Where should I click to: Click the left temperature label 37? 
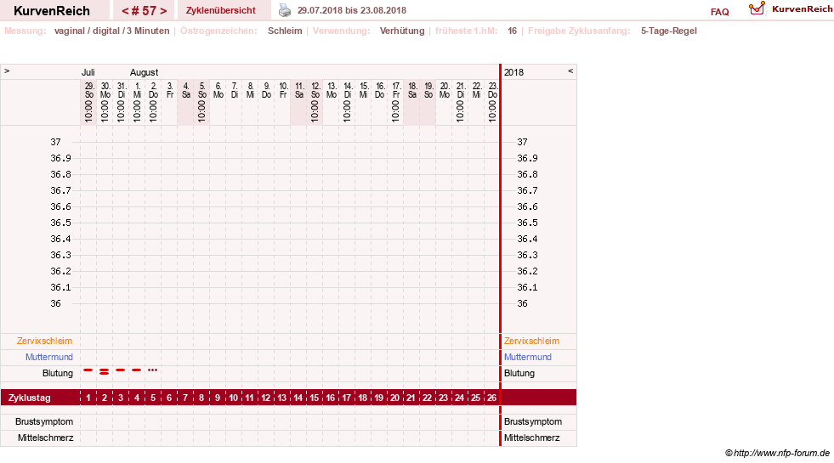56,142
